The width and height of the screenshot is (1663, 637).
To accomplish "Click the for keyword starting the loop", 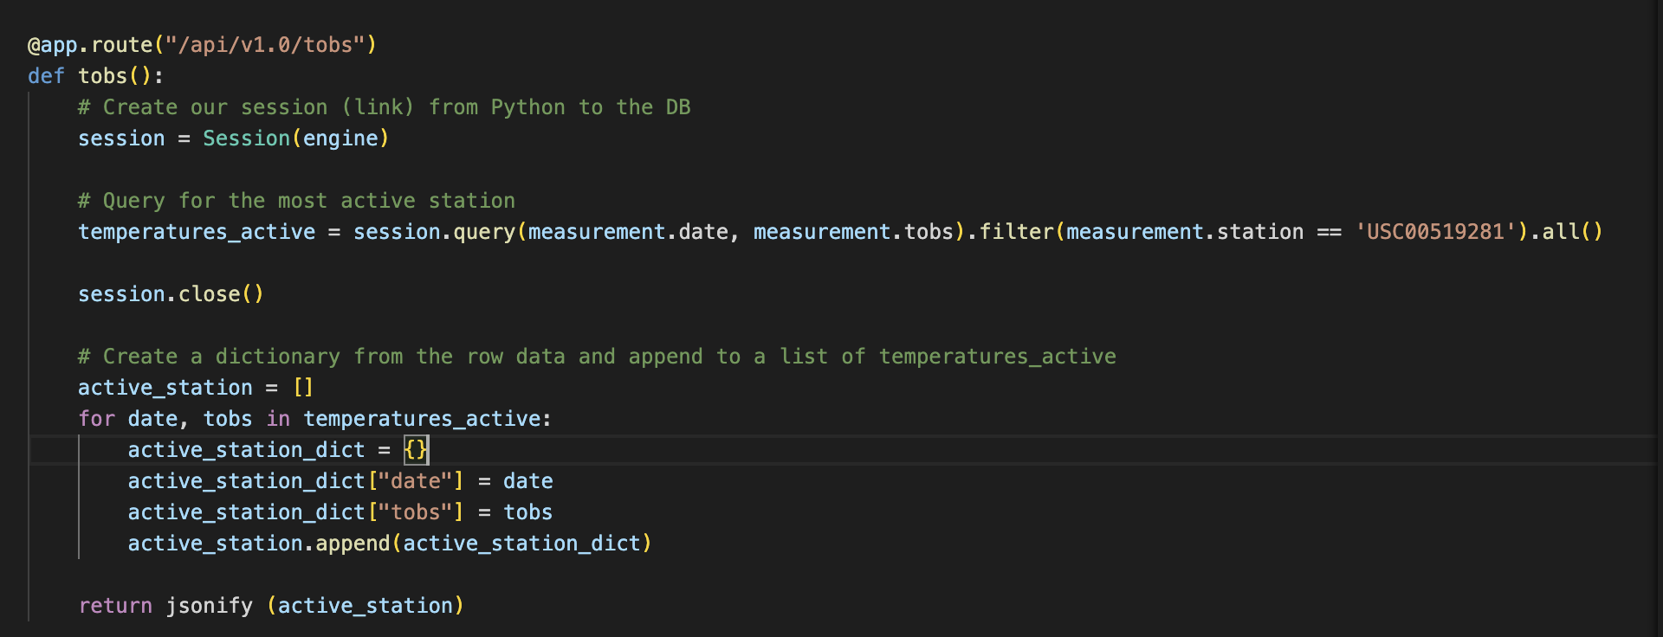I will point(96,419).
